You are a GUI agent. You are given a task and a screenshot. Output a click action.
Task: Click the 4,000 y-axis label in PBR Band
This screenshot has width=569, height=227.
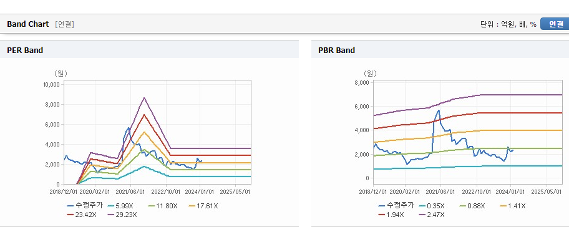pos(362,130)
